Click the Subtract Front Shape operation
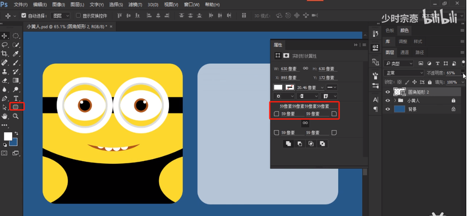This screenshot has width=471, height=216. coord(299,144)
